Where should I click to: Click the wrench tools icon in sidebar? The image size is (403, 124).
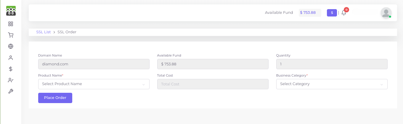point(11,91)
